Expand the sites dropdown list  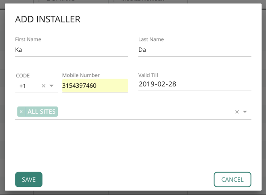click(x=245, y=112)
